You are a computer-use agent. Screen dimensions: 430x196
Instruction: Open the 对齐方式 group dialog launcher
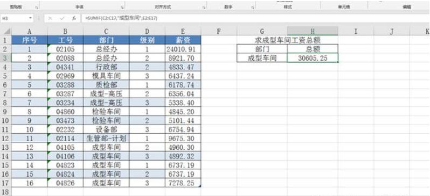coord(204,8)
